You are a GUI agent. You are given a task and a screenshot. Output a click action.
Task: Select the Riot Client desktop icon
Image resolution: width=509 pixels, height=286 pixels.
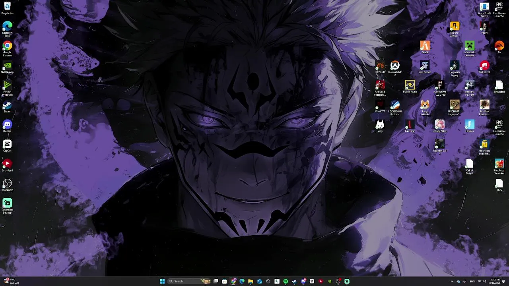click(x=484, y=67)
